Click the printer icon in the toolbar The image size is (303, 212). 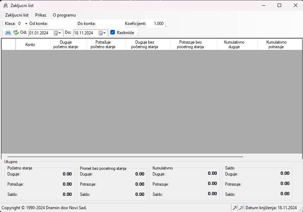click(x=8, y=32)
